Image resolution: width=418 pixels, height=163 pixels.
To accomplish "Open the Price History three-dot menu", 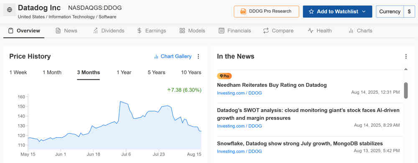I will (x=198, y=56).
